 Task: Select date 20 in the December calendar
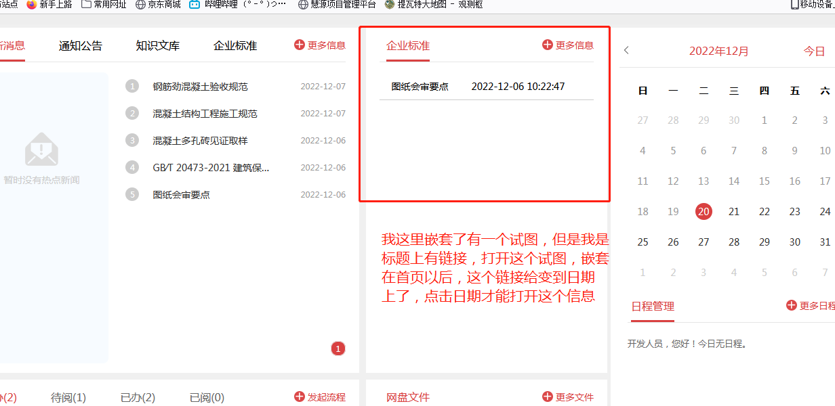click(703, 211)
